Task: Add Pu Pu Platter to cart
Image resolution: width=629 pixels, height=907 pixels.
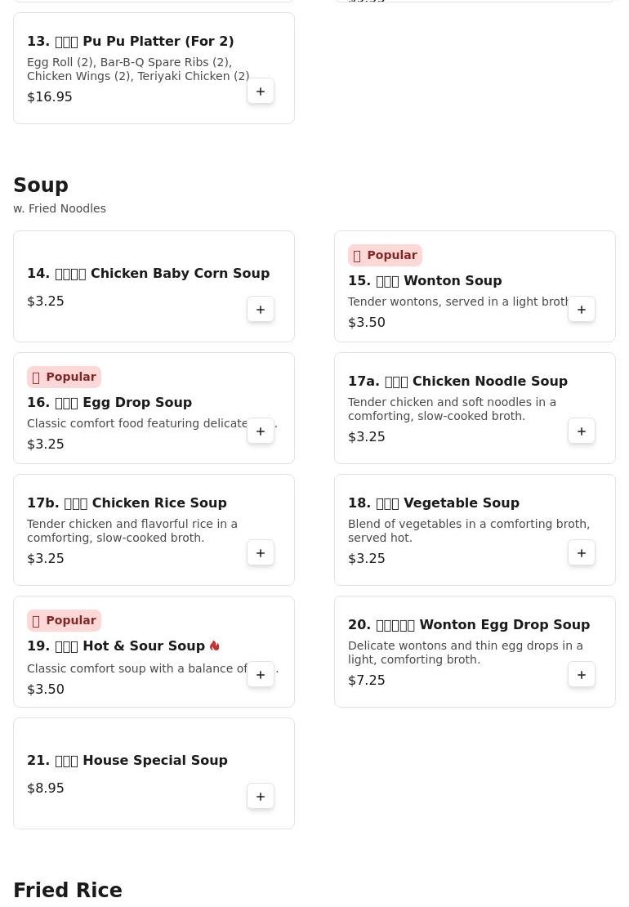Action: (261, 92)
